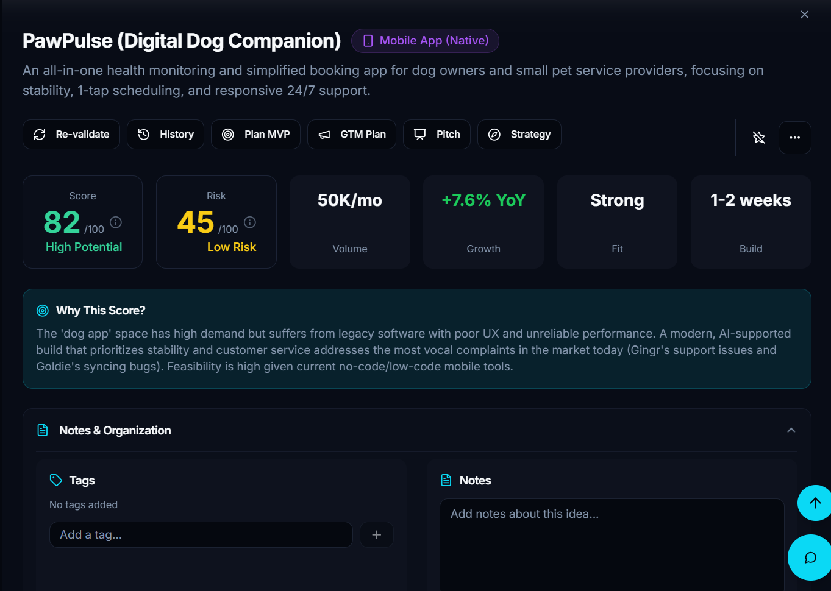Click the Re-validate button
This screenshot has height=591, width=831.
tap(71, 135)
